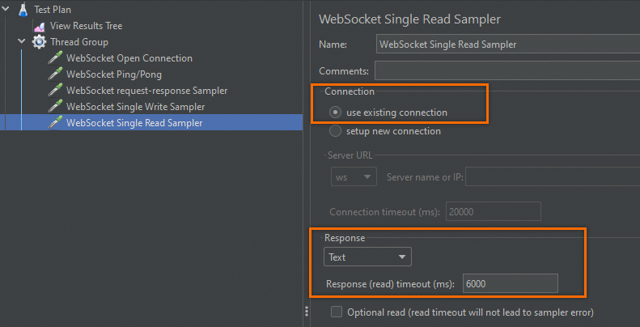Select WebSocket Single Write Sampler tree item
Screen dimensions: 640x327
point(135,107)
